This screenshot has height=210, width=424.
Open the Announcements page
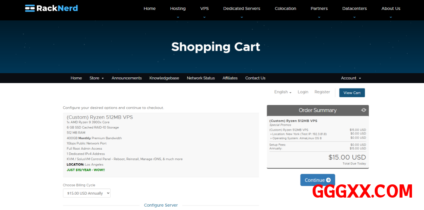tap(126, 78)
